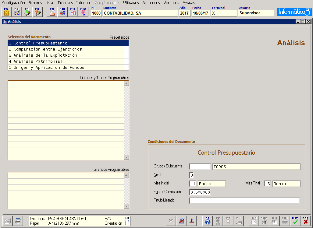Click the company number field 1000
Image resolution: width=313 pixels, height=228 pixels.
pos(96,13)
